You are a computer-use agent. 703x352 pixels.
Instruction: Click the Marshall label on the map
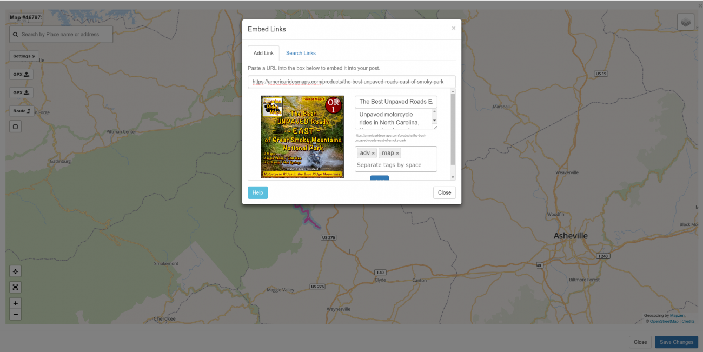501,107
